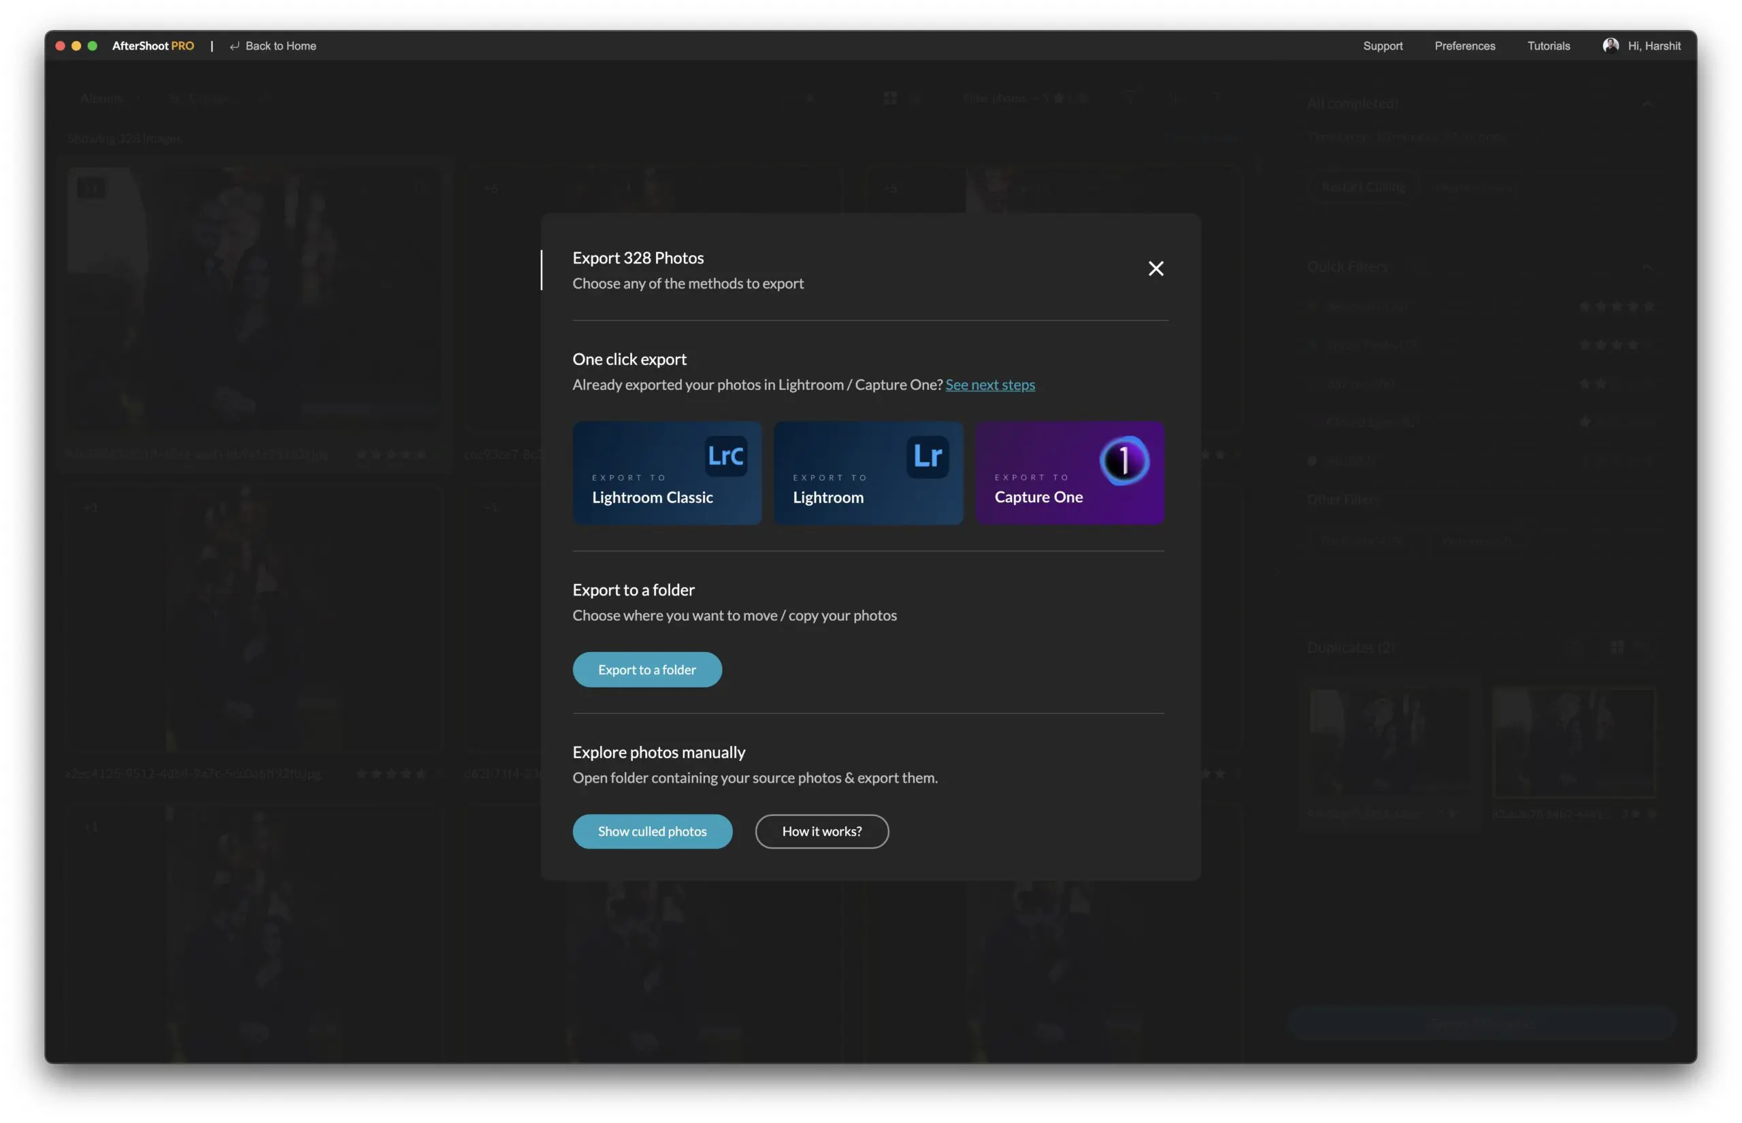Viewport: 1742px width, 1123px height.
Task: Click the Export to a folder button
Action: (647, 670)
